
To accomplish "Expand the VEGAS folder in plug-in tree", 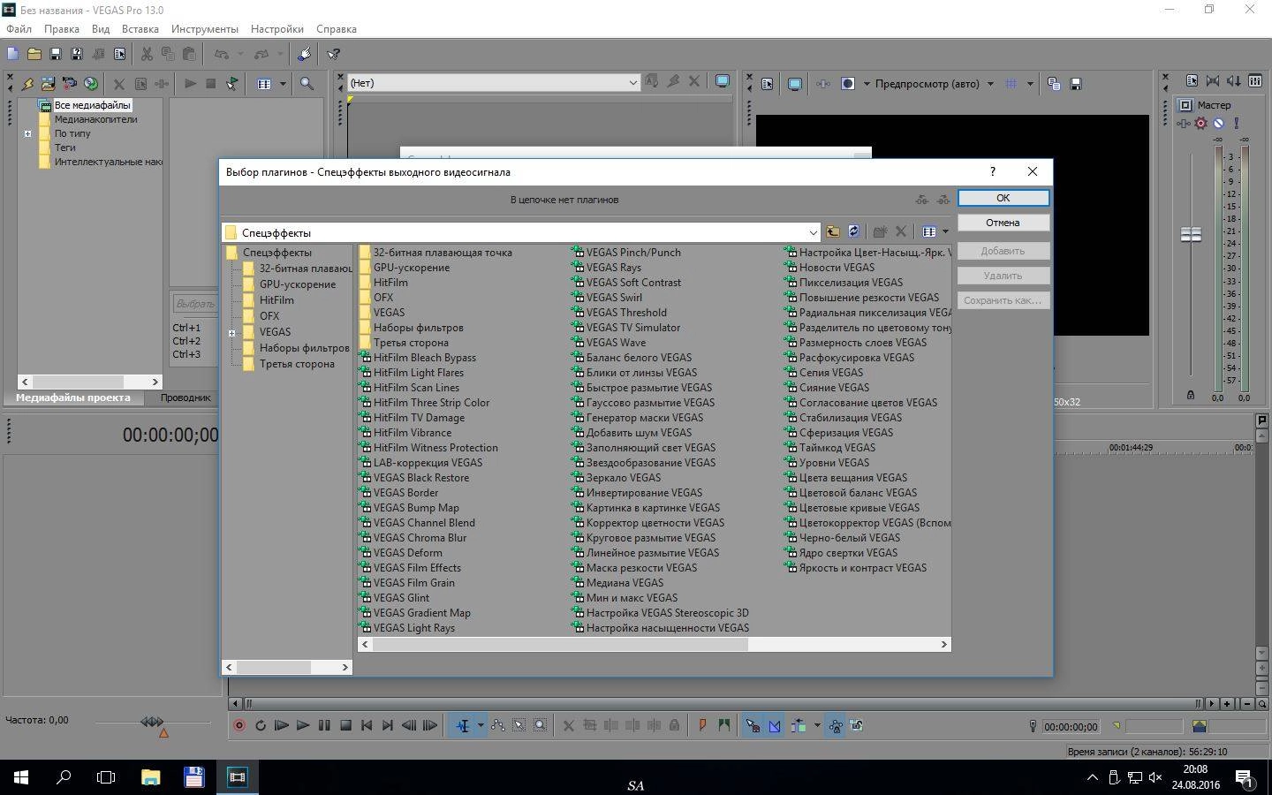I will 231,333.
